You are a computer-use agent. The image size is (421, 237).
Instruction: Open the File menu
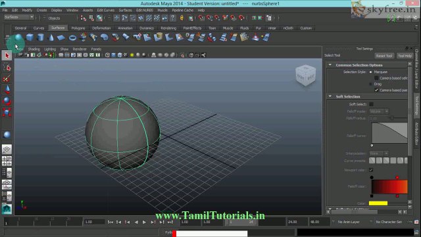[5, 11]
